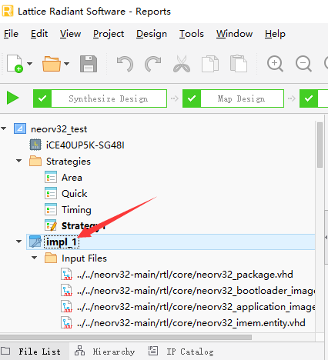Select the neorv32_application_image file
Viewport: 328px width, 360px height.
coord(196,307)
